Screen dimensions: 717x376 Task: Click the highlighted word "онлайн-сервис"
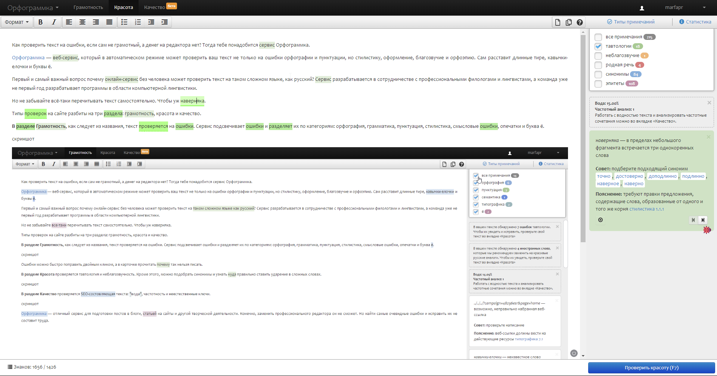(x=121, y=79)
